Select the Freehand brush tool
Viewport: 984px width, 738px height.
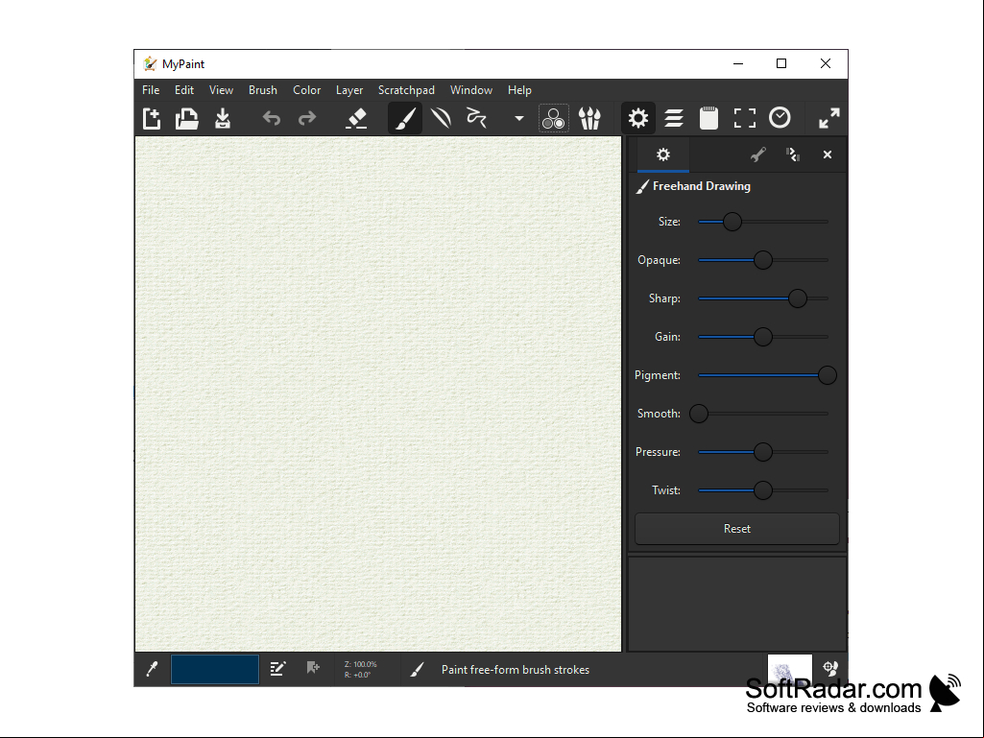pyautogui.click(x=405, y=118)
